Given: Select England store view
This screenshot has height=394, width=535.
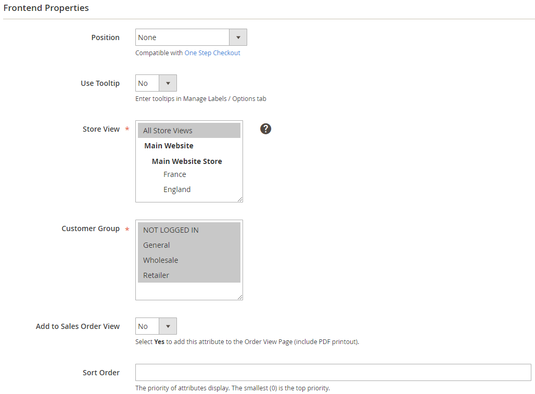Looking at the screenshot, I should pyautogui.click(x=177, y=189).
